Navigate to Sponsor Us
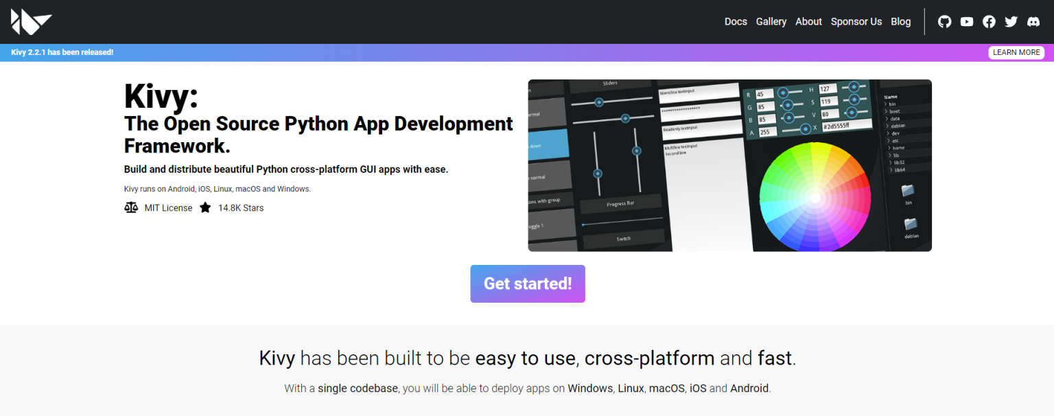The width and height of the screenshot is (1054, 416). pos(856,22)
